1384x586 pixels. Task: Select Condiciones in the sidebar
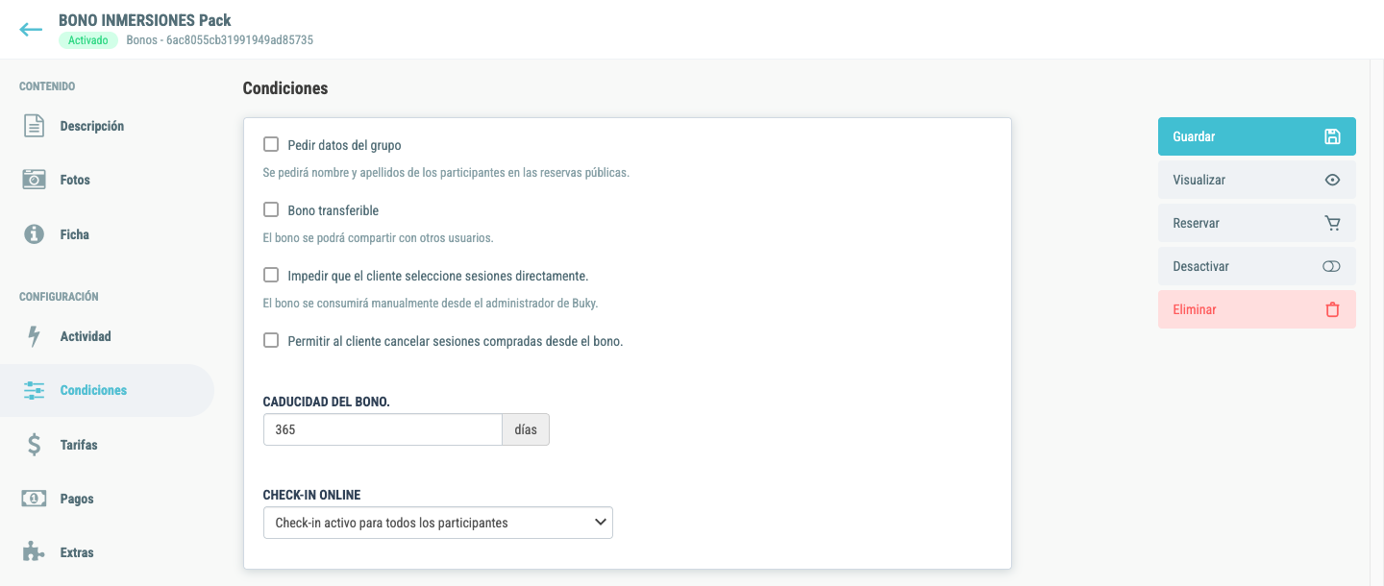click(x=93, y=390)
